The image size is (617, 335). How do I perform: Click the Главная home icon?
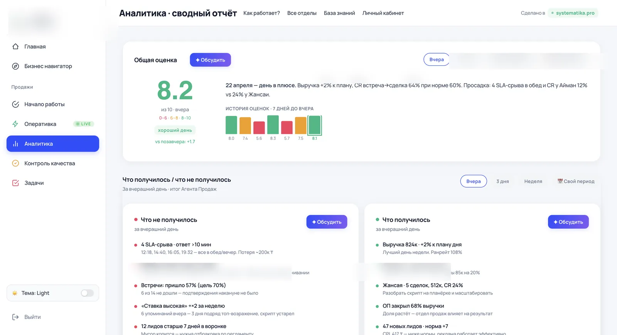[15, 47]
